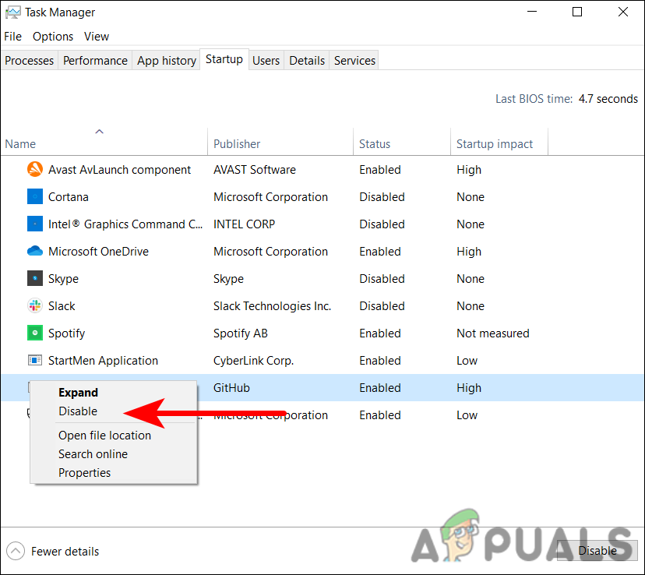Screen dimensions: 645x575
Task: Click the Spotify AB publisher cell
Action: pyautogui.click(x=241, y=333)
